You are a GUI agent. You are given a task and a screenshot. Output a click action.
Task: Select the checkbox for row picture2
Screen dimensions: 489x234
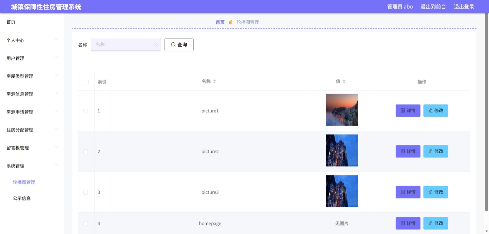[x=86, y=152]
